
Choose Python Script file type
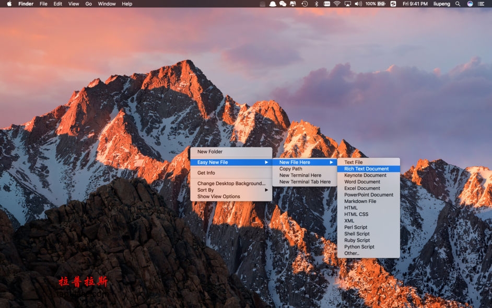[x=359, y=247]
